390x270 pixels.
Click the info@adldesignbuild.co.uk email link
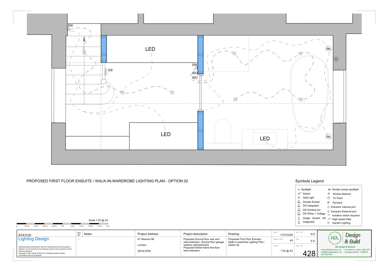pos(331,252)
